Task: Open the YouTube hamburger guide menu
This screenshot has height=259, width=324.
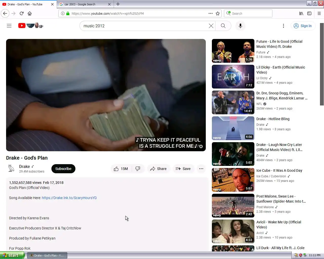Action: click(x=9, y=26)
